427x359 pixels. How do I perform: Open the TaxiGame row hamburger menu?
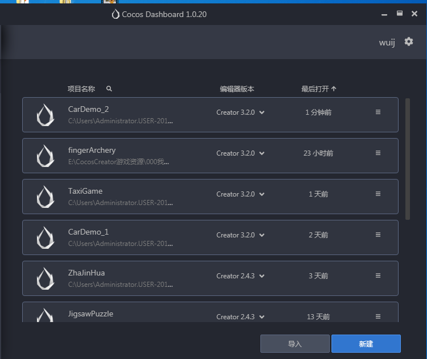[x=378, y=194]
